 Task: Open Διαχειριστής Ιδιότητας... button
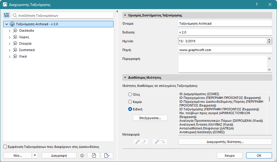click(x=225, y=141)
